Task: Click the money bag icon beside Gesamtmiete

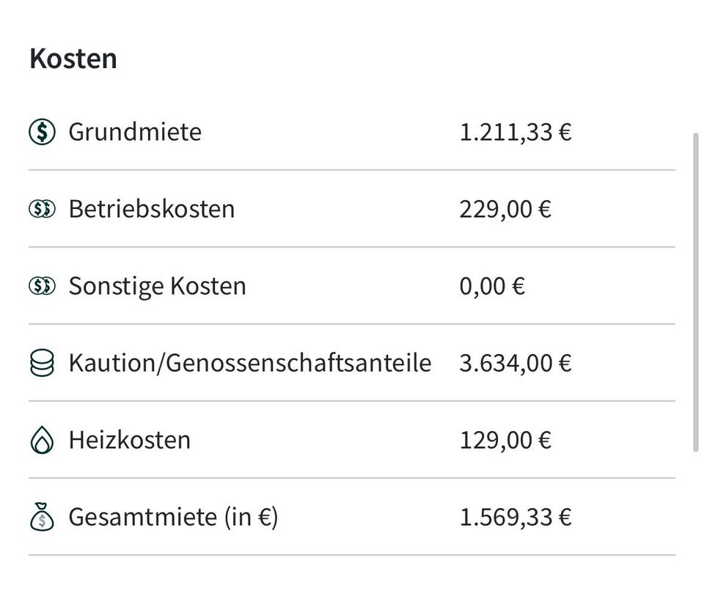Action: tap(42, 517)
